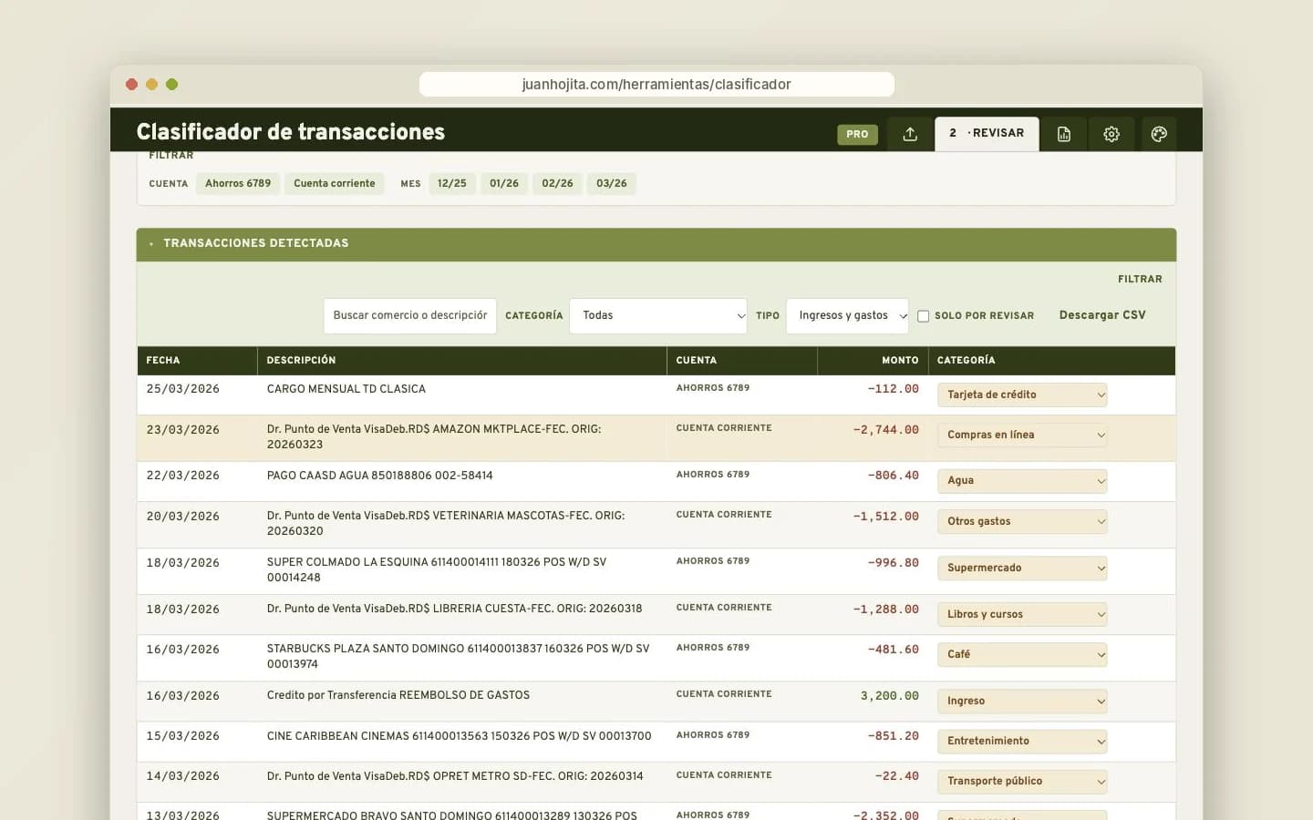The height and width of the screenshot is (820, 1313).
Task: Open the Entretenimiento category dropdown
Action: pyautogui.click(x=1022, y=741)
